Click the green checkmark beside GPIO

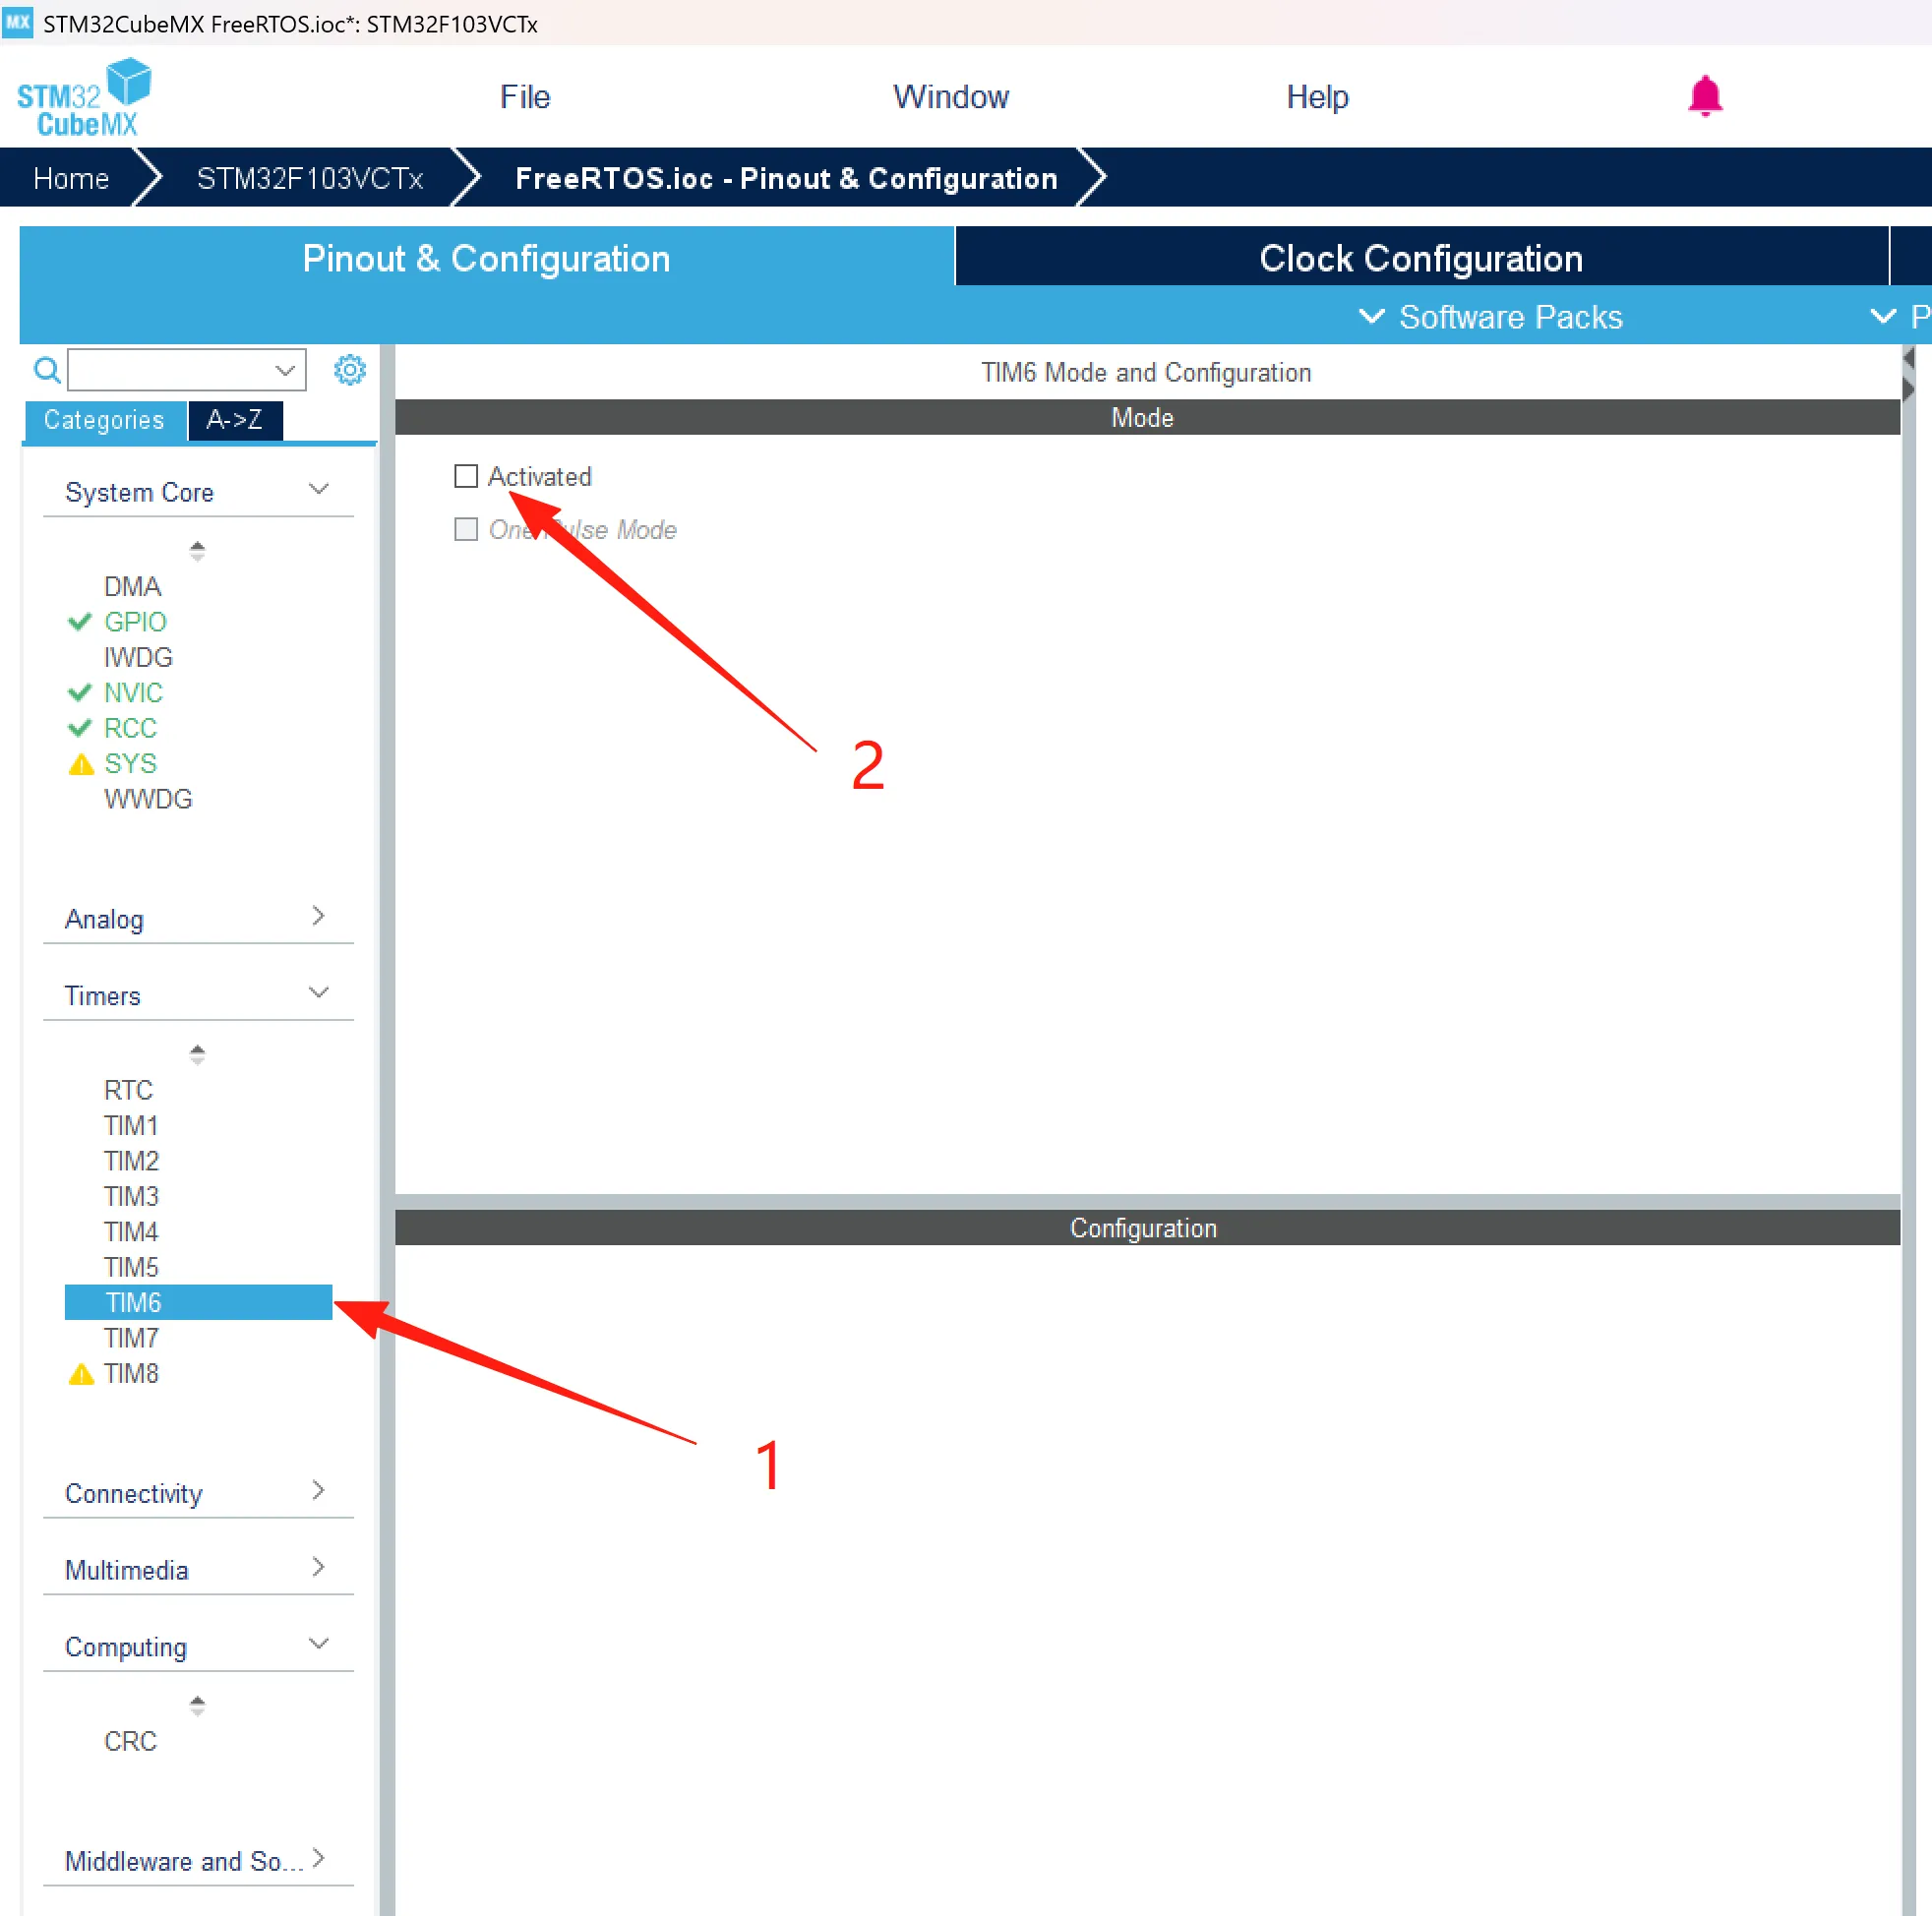click(x=80, y=622)
